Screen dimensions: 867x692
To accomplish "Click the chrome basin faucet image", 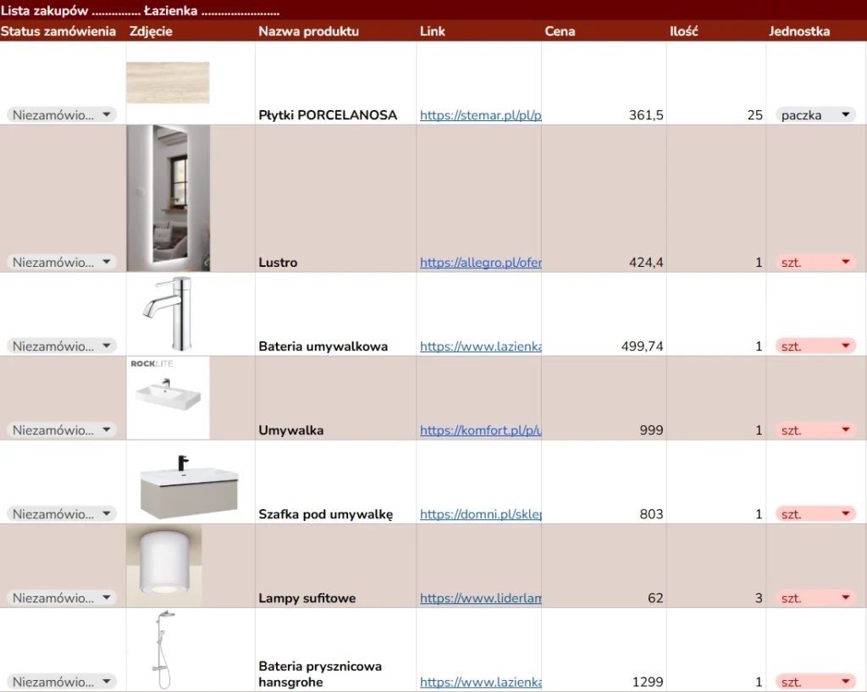I will (168, 313).
